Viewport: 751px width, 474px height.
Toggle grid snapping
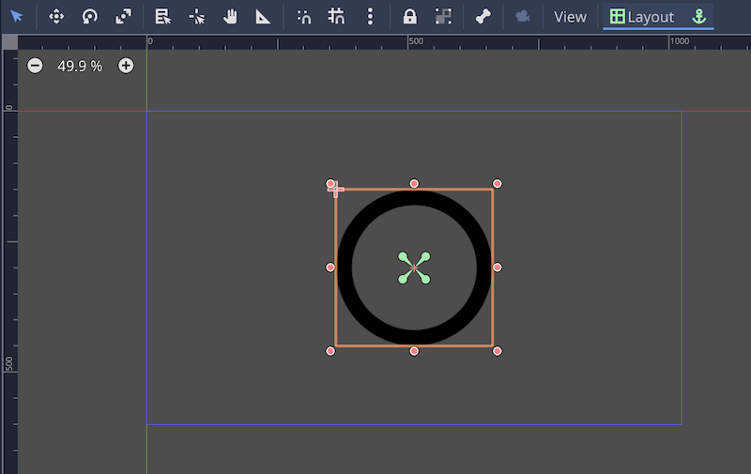click(337, 17)
